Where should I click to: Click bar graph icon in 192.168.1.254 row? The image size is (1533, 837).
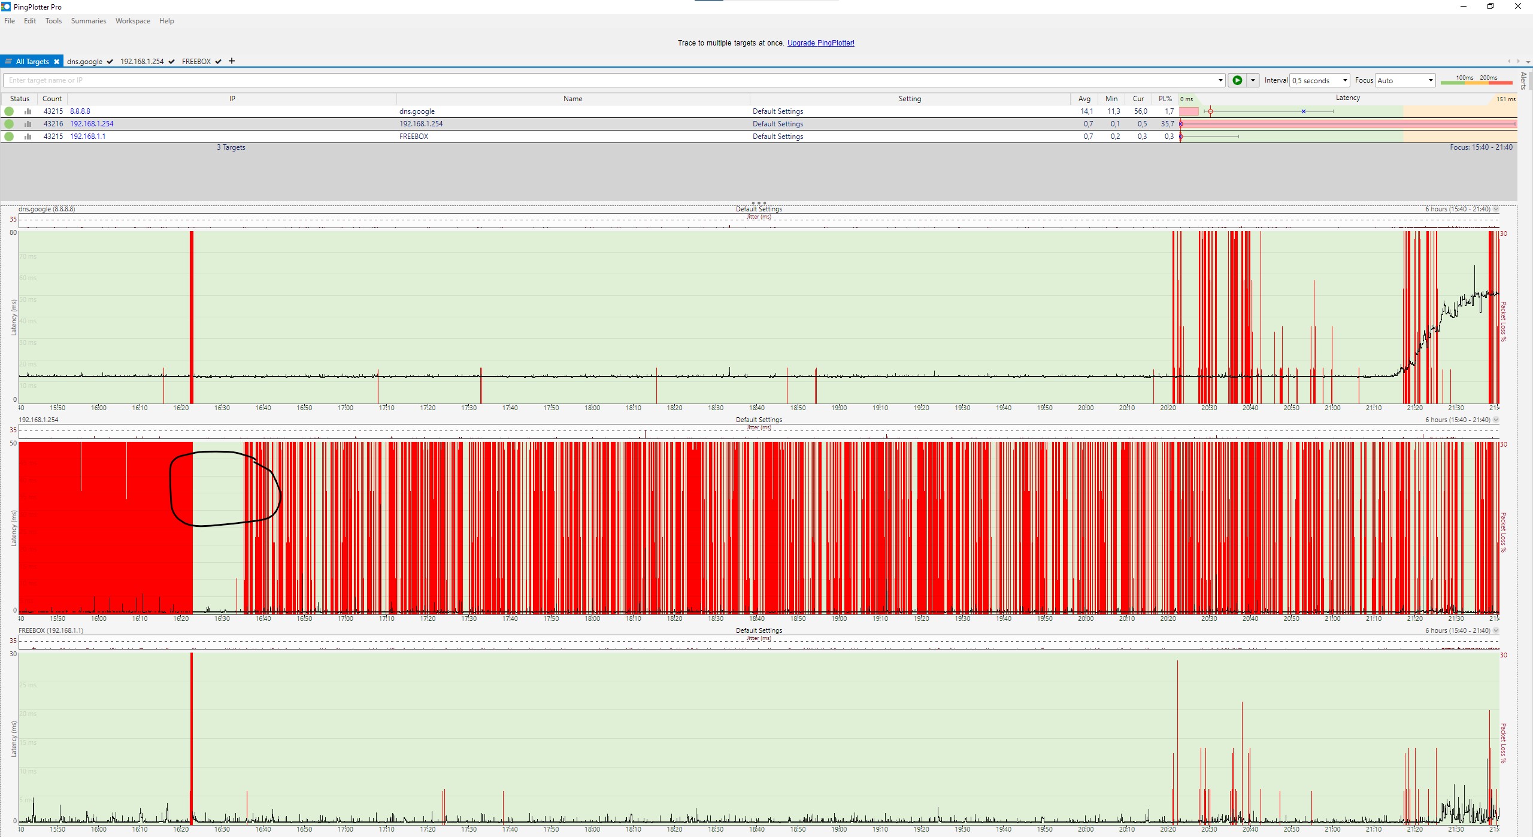28,124
